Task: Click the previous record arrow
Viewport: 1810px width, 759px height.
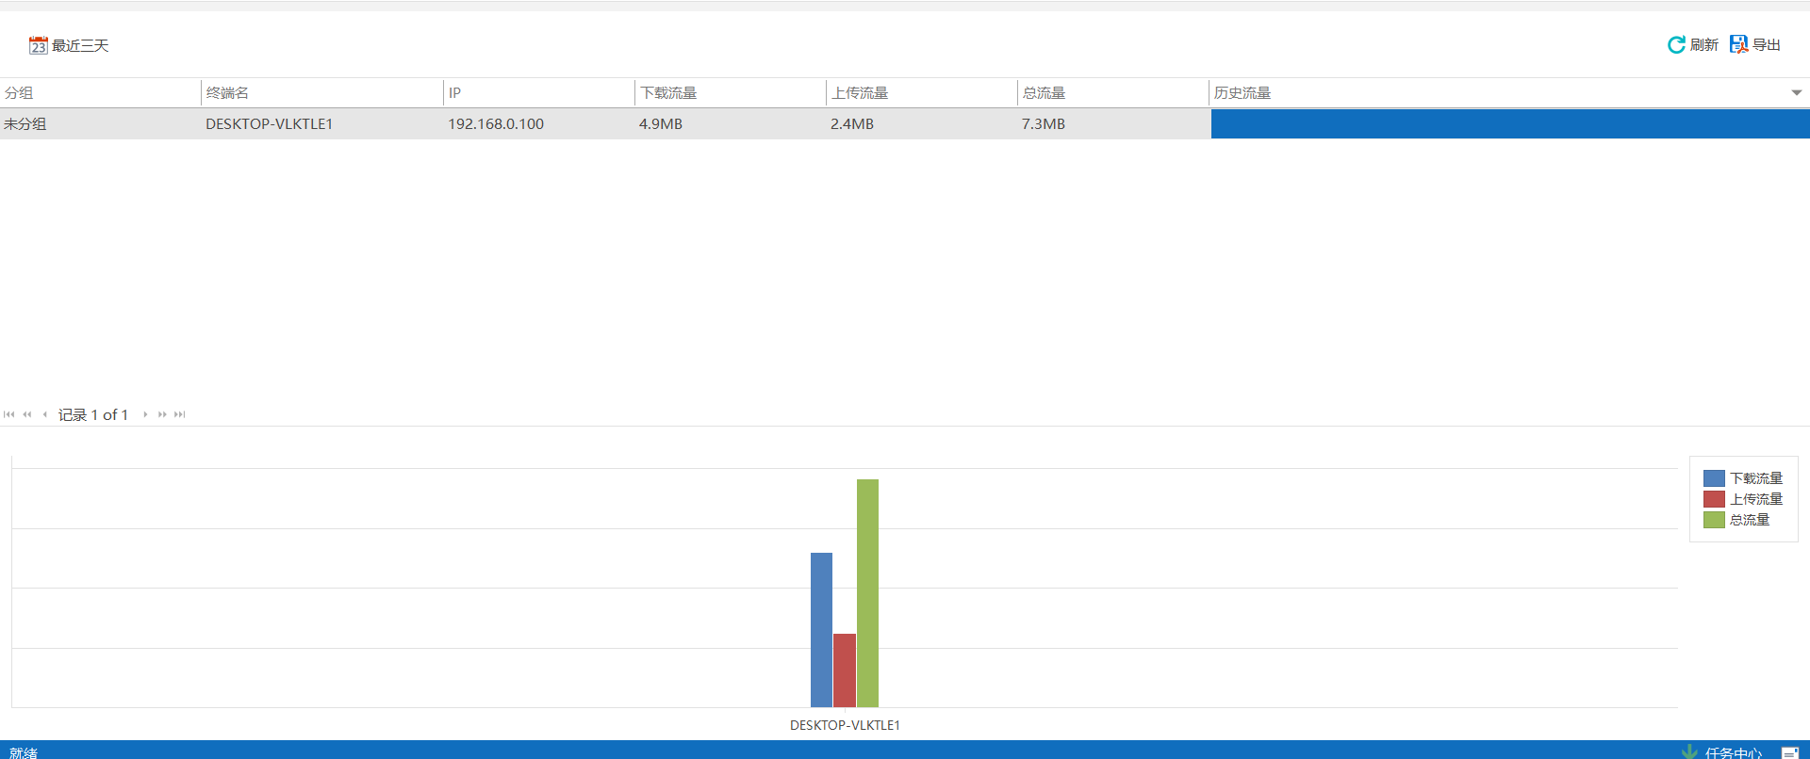Action: click(44, 414)
